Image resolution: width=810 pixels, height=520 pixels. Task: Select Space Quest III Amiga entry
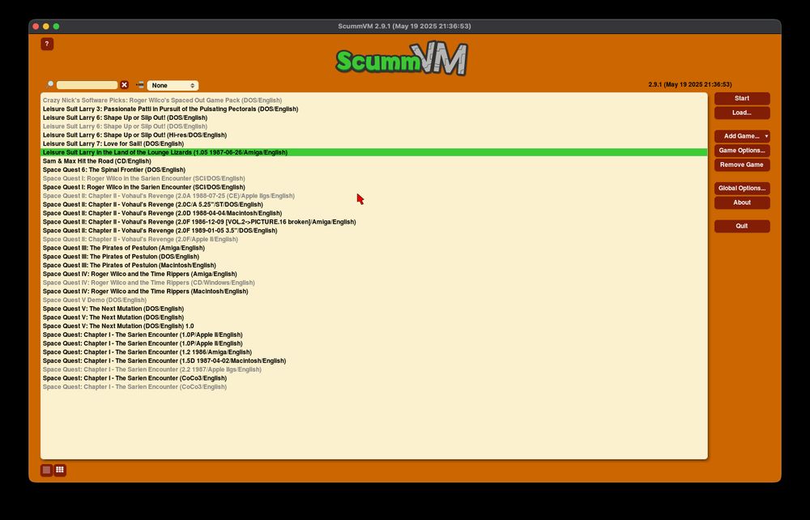pyautogui.click(x=374, y=248)
